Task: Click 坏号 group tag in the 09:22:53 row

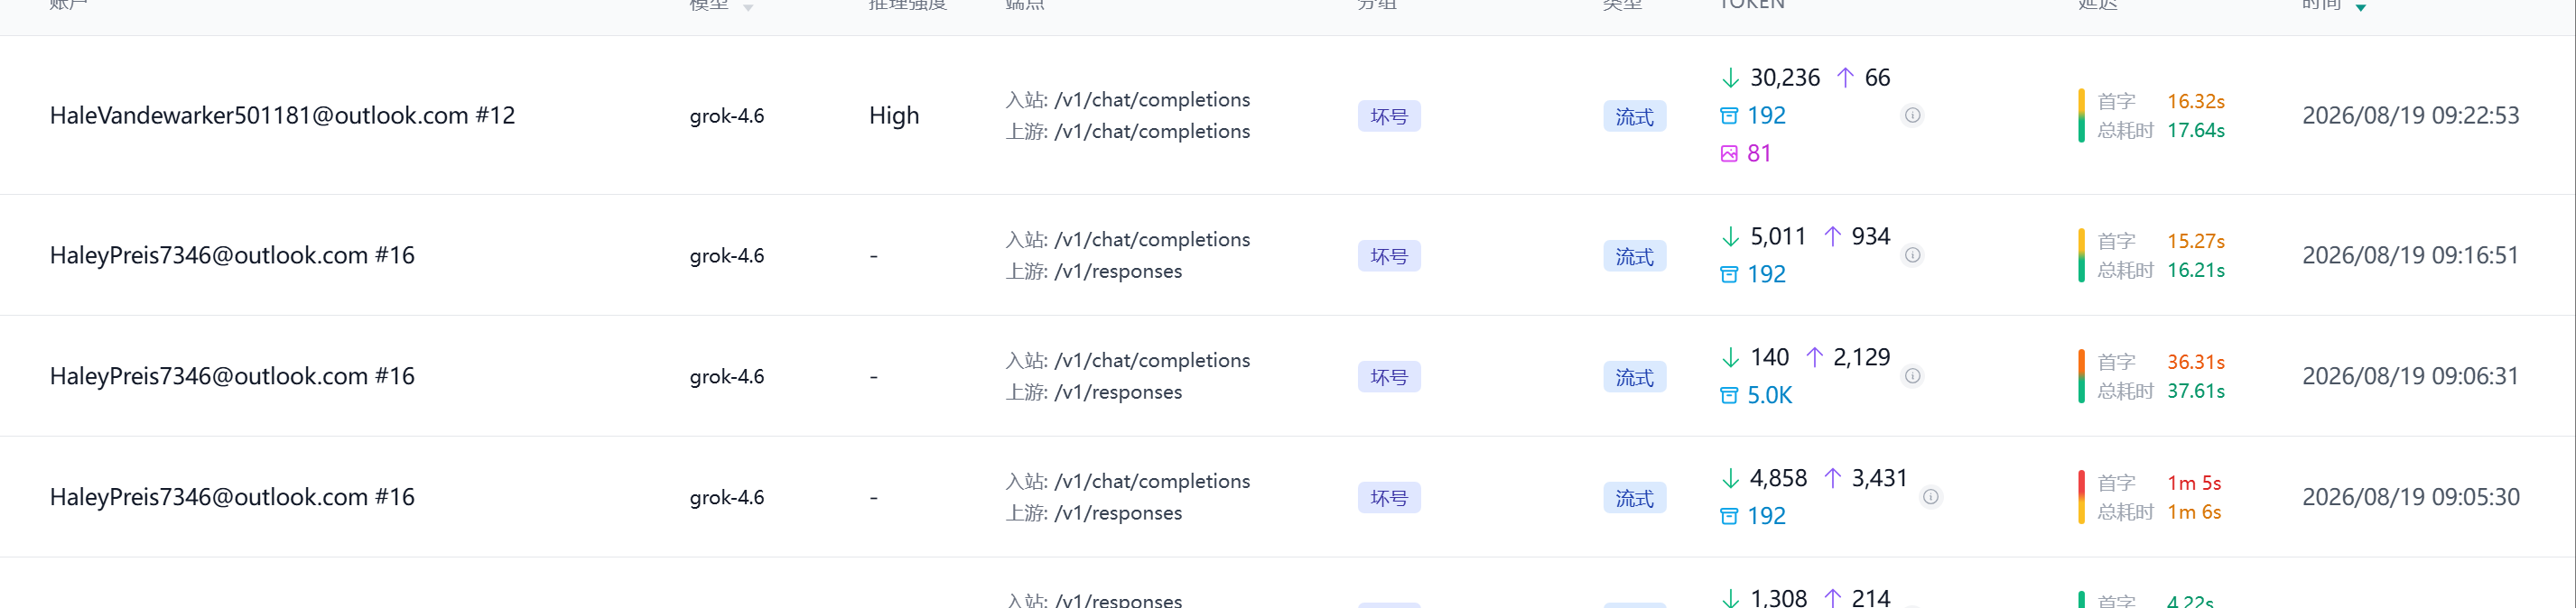Action: tap(1389, 116)
